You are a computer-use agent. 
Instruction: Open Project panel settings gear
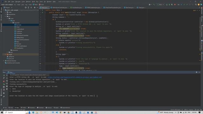pyautogui.click(x=35, y=8)
